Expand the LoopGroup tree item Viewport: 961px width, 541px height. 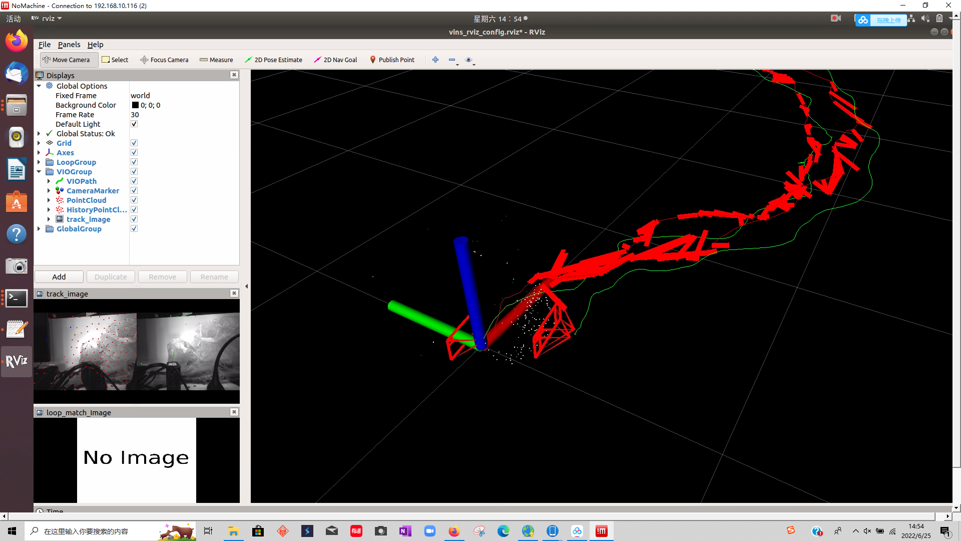point(39,162)
